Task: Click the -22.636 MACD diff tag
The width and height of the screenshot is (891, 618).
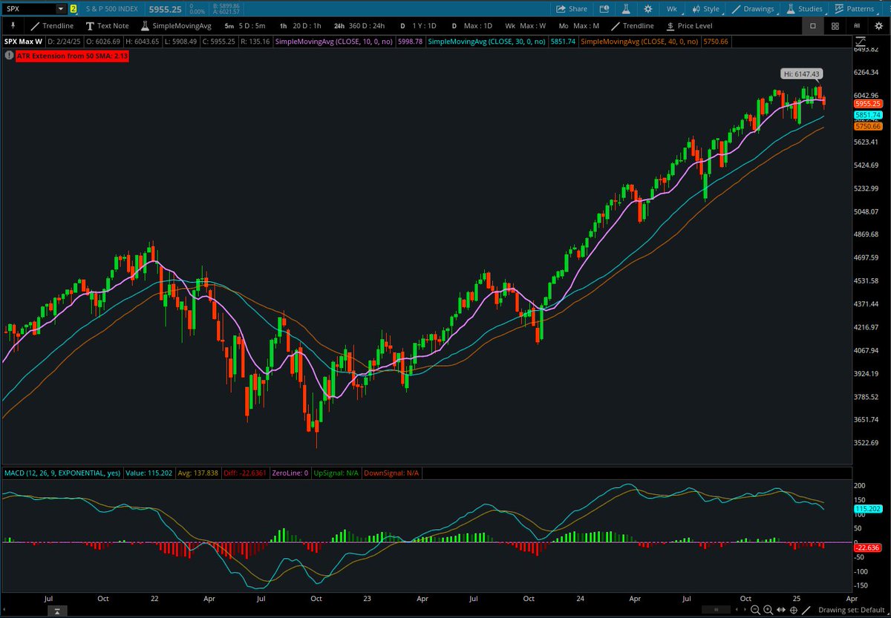Action: pyautogui.click(x=866, y=548)
